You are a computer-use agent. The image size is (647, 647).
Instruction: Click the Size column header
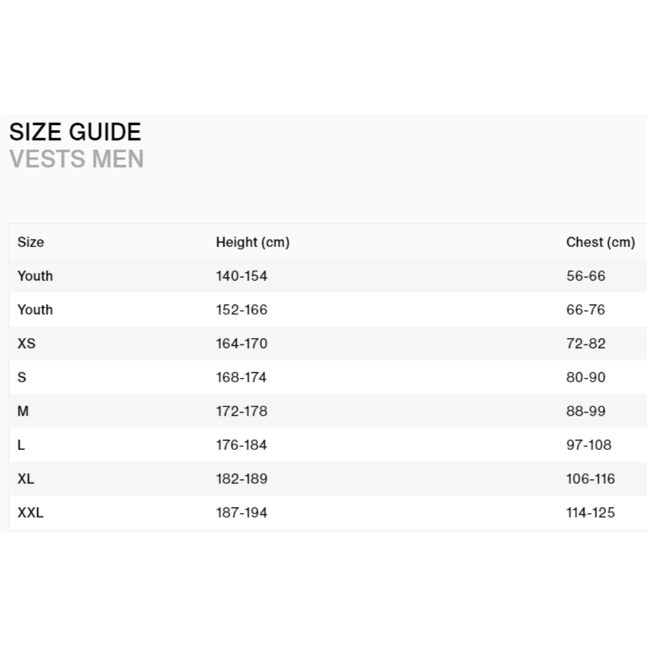point(30,242)
